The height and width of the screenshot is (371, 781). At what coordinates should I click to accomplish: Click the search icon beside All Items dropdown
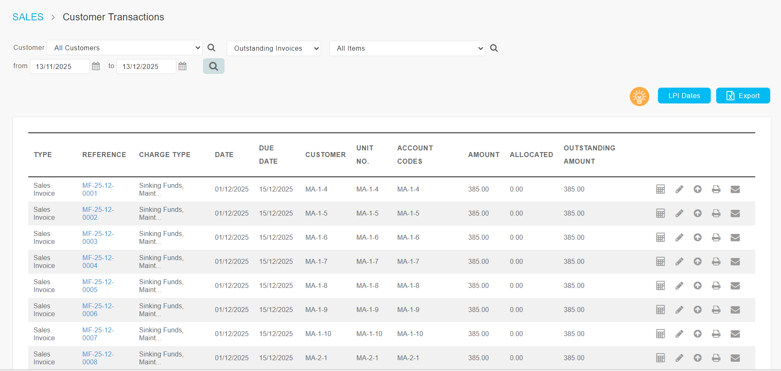(x=494, y=48)
